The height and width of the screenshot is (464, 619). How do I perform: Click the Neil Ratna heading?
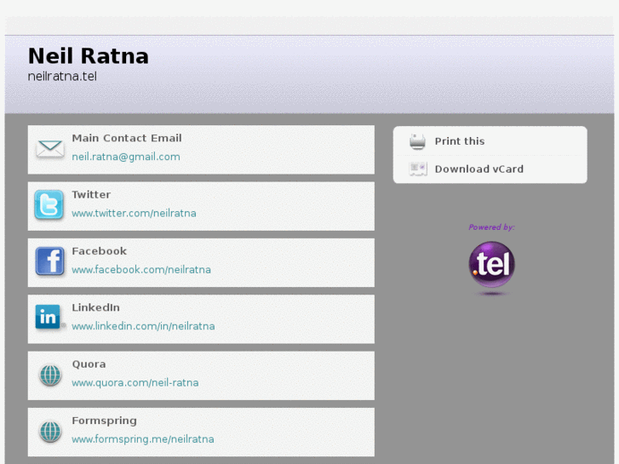click(89, 55)
